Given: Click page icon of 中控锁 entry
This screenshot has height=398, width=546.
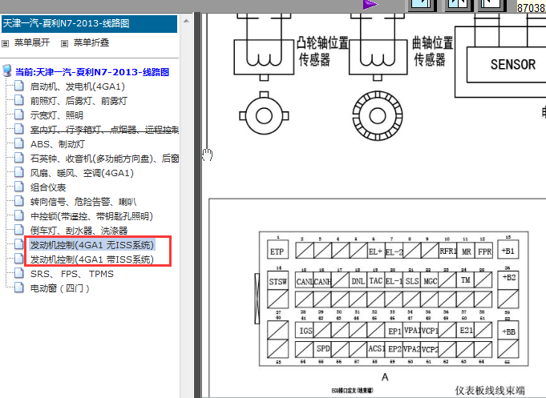Looking at the screenshot, I should click(19, 215).
